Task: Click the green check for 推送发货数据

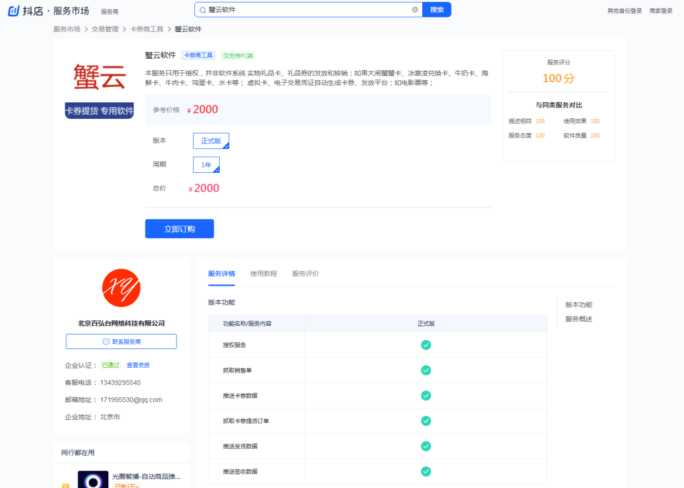Action: (x=425, y=446)
